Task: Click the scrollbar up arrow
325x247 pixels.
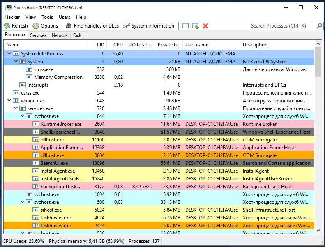Action: pos(318,44)
